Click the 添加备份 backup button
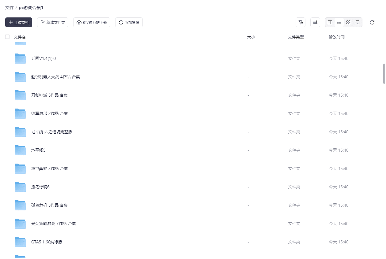 click(x=129, y=22)
